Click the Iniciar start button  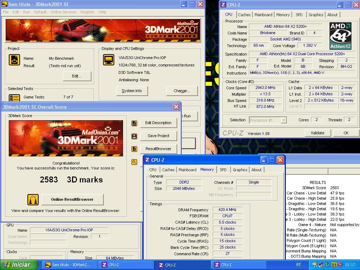click(19, 265)
